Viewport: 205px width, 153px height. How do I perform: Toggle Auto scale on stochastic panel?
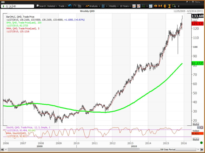tap(196, 139)
